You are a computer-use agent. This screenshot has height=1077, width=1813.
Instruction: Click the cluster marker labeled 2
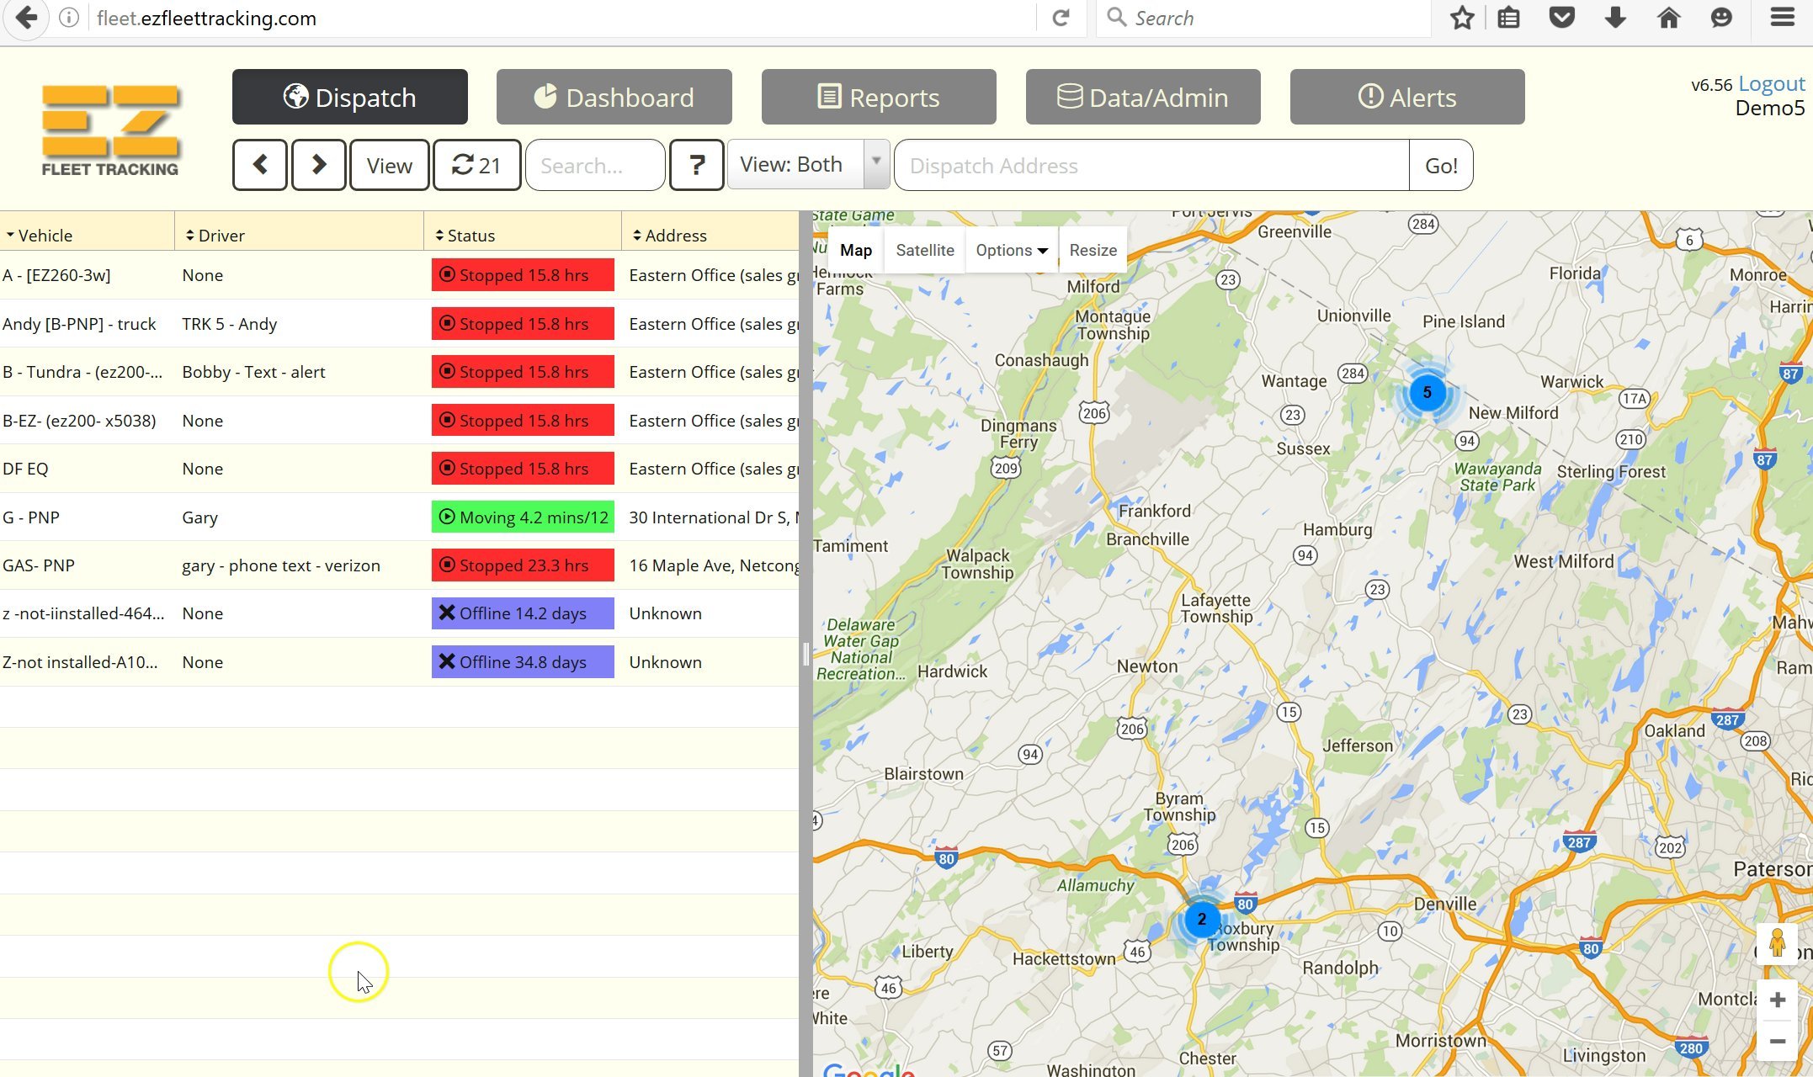[1201, 919]
